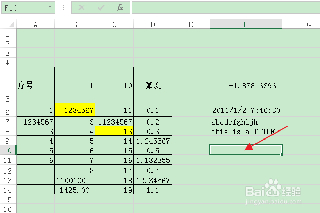This screenshot has height=213, width=320.
Task: Select row 4 header
Action: click(8, 62)
